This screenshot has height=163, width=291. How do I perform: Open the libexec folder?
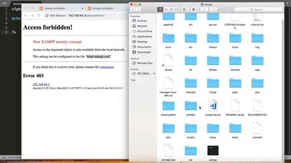tap(213, 61)
